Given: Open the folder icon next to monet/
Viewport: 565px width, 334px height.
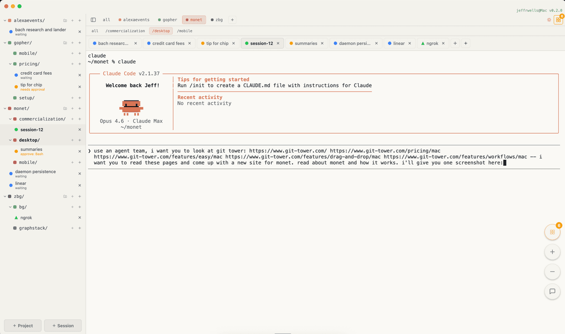Looking at the screenshot, I should 65,108.
